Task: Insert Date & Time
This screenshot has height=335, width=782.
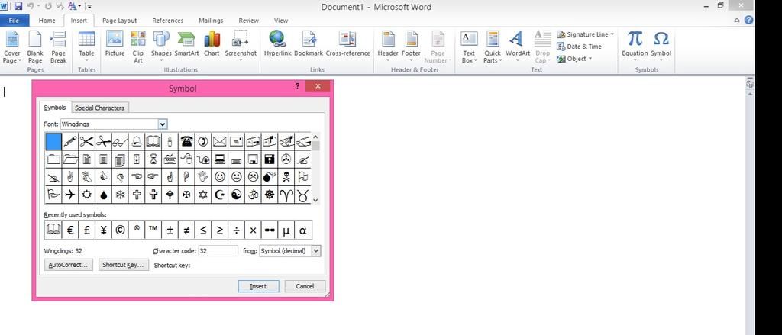Action: pos(579,47)
